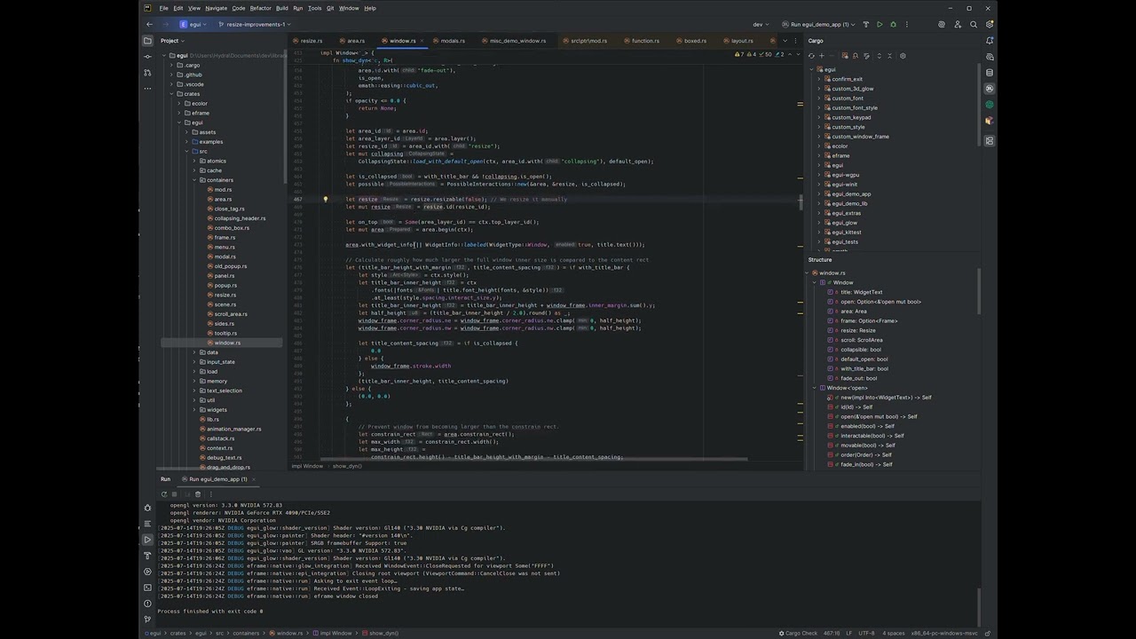Open the dev profile dropdown
The image size is (1136, 639).
click(x=761, y=25)
